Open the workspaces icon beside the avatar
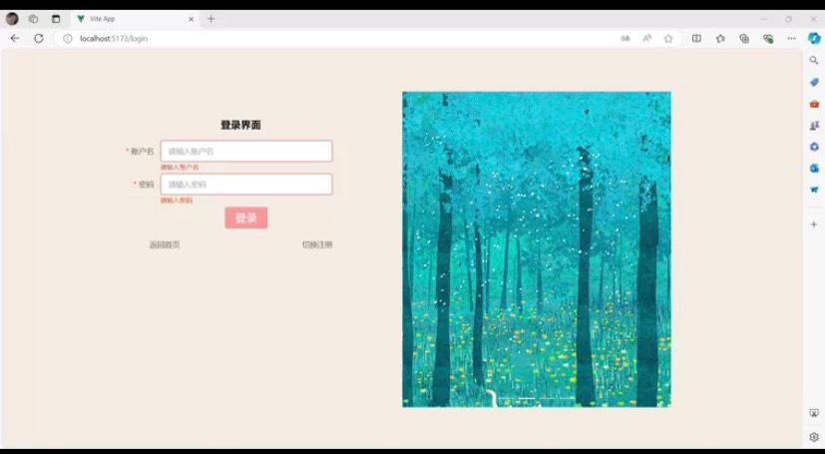This screenshot has height=454, width=825. [x=33, y=19]
